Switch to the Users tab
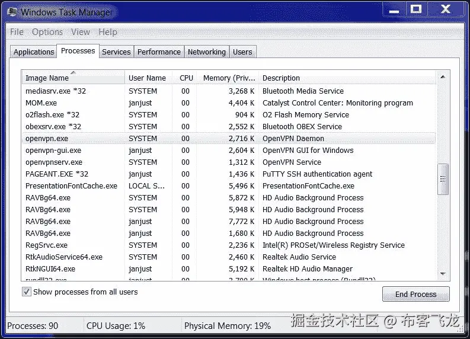Viewport: 470px width, 339px height. tap(242, 52)
